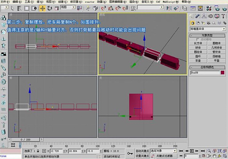Open 文件 (File) menu
The width and height of the screenshot is (228, 159).
pyautogui.click(x=5, y=2)
